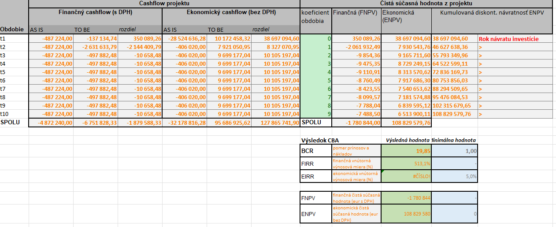This screenshot has width=556, height=227.
Task: Select the EIRR minimum value 5,0% cell
Action: pos(454,176)
